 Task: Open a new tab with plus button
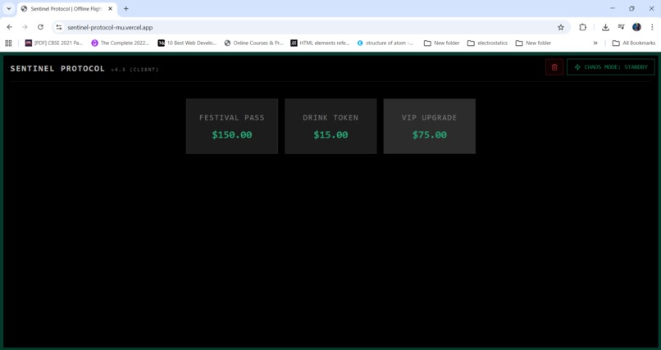tap(125, 8)
